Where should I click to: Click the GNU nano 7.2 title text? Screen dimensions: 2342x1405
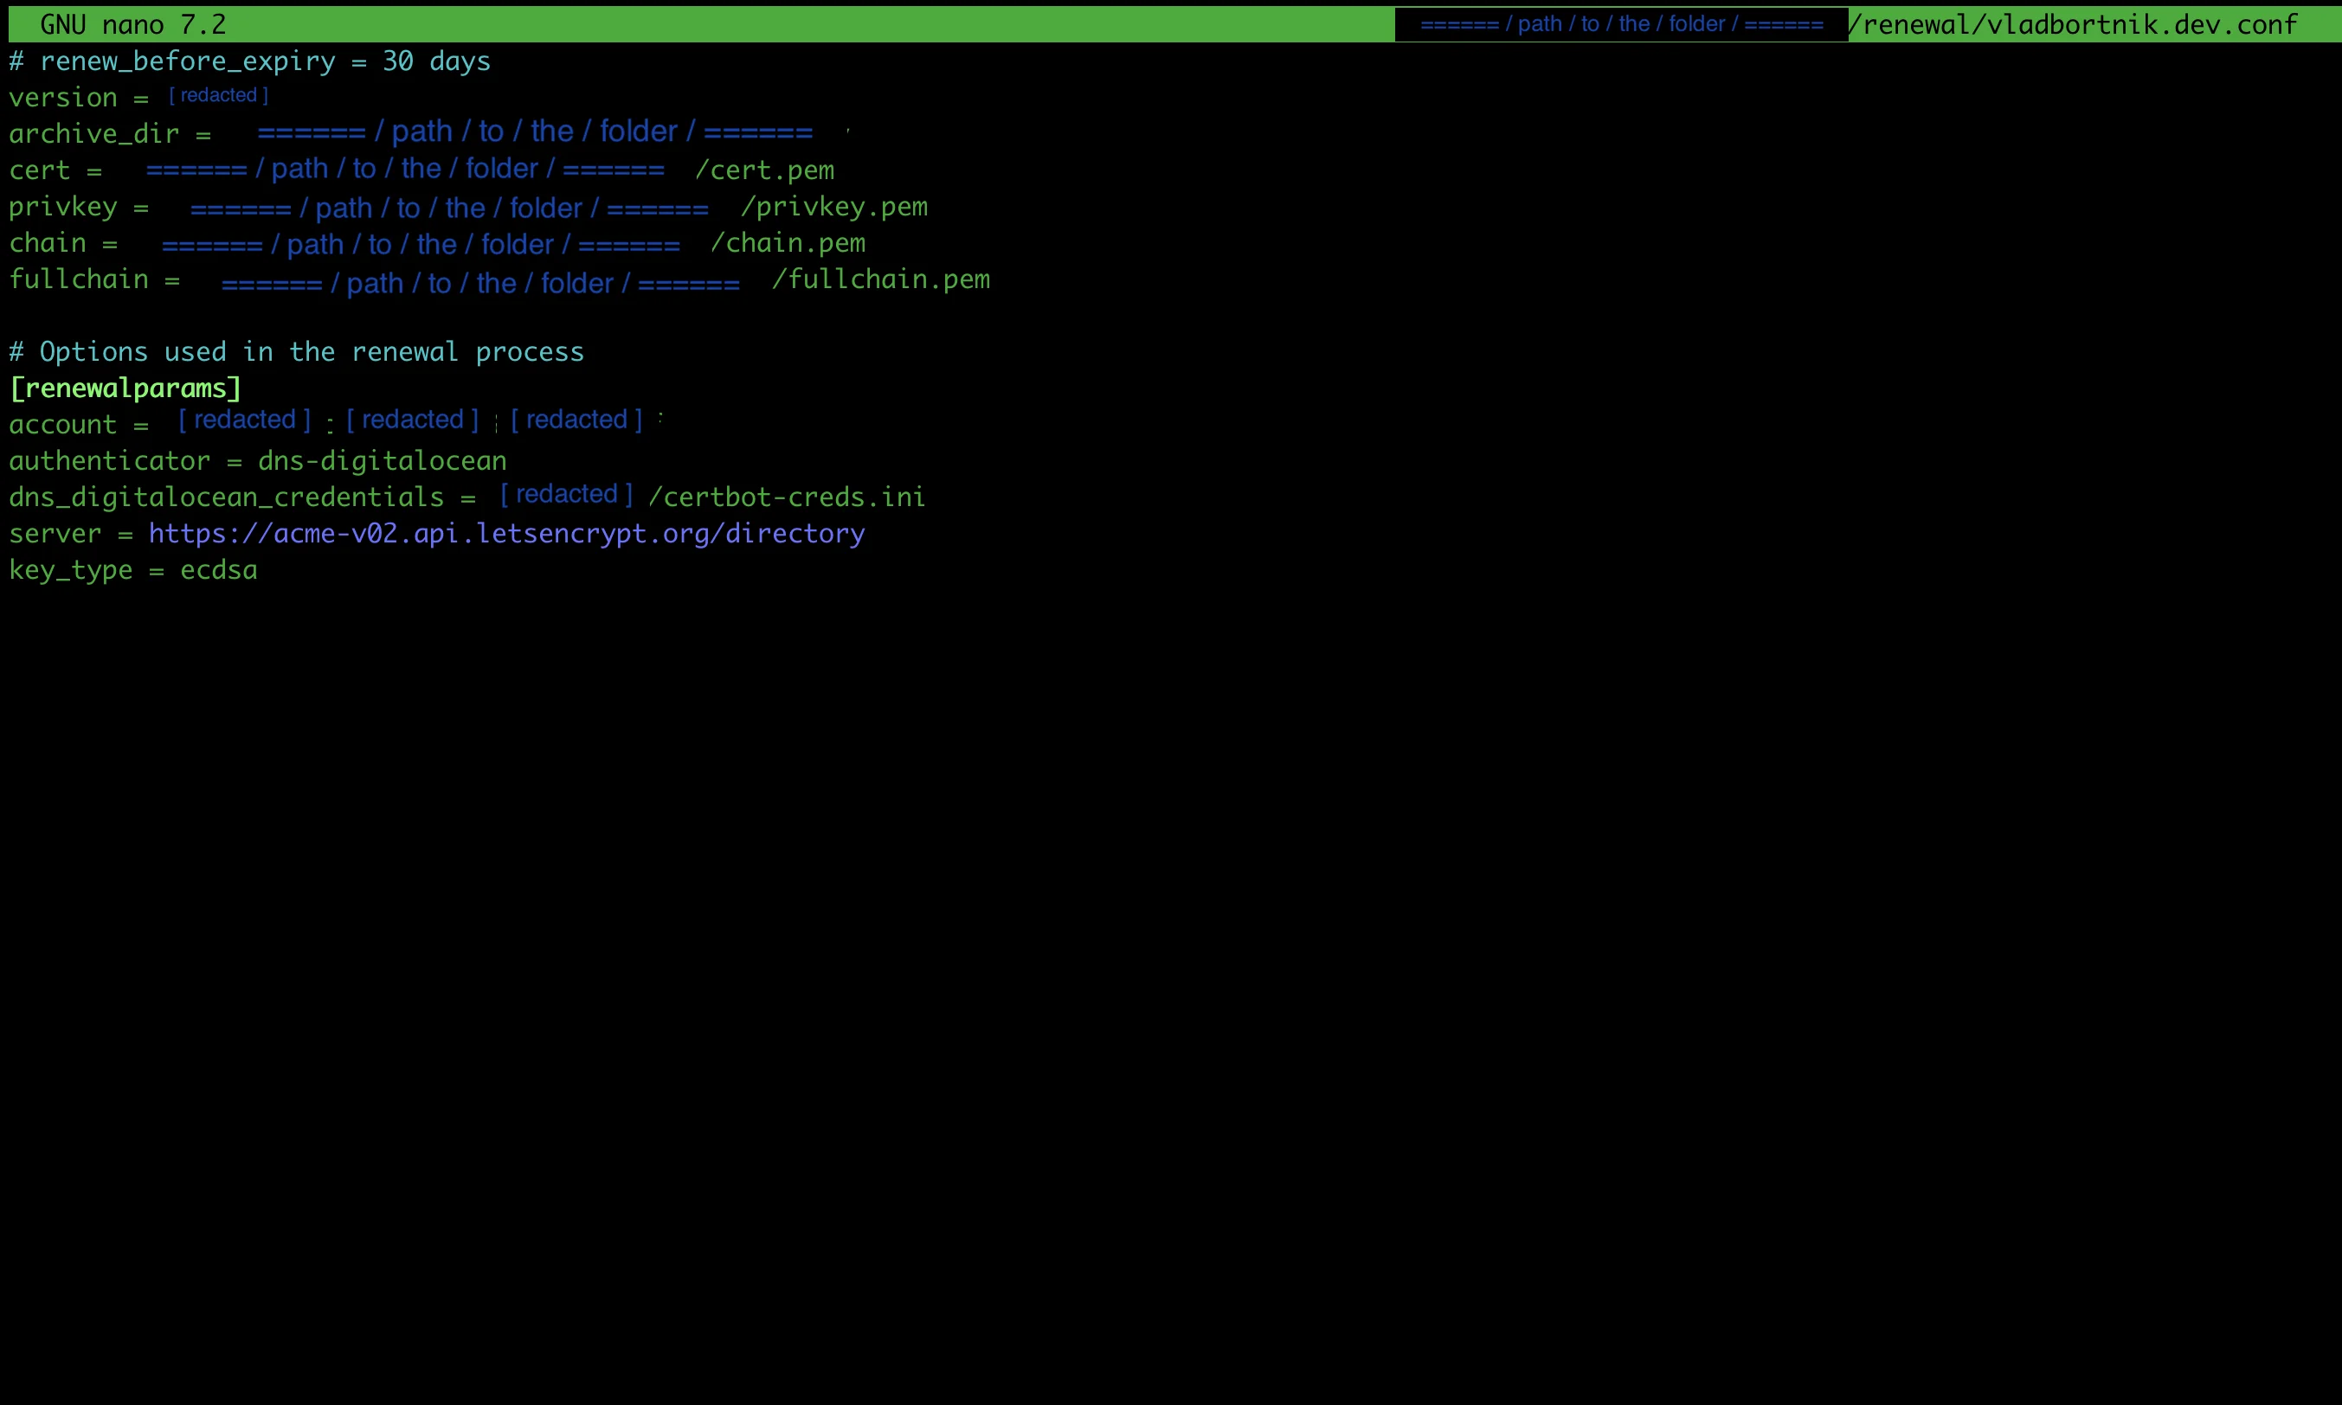point(132,24)
